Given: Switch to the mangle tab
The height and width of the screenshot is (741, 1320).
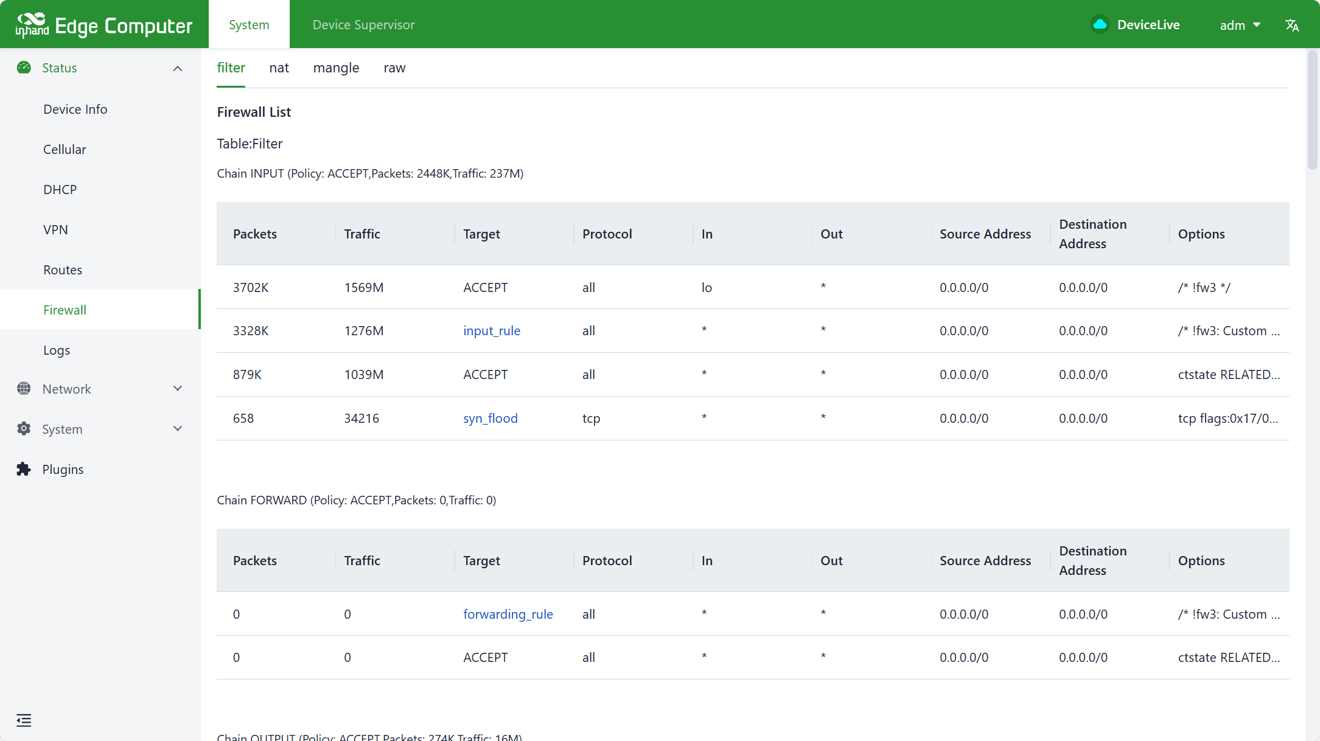Looking at the screenshot, I should 336,68.
